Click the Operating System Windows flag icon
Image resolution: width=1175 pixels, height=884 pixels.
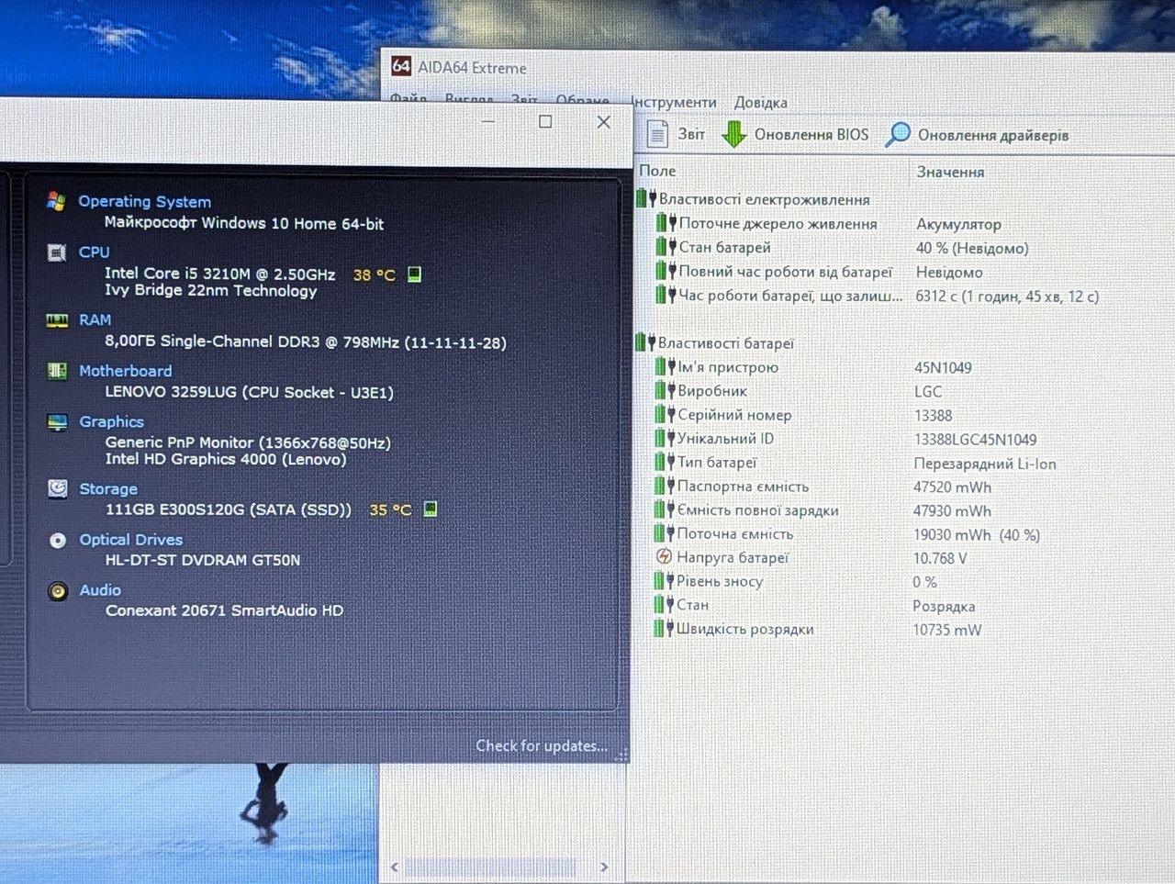[x=57, y=201]
